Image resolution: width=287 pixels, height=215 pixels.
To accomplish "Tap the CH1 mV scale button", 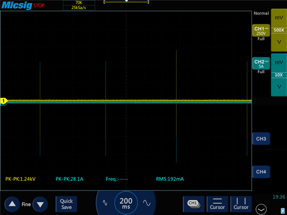I will coord(279,18).
